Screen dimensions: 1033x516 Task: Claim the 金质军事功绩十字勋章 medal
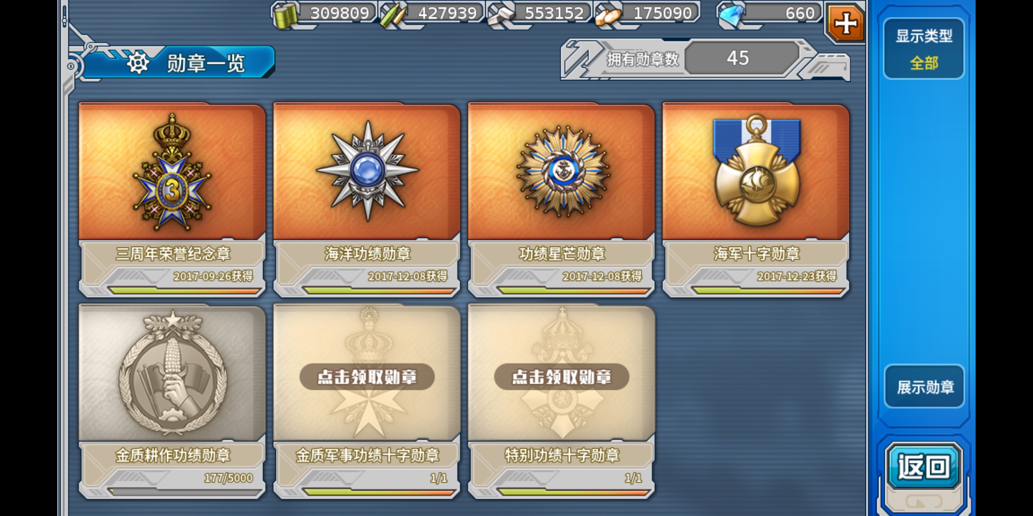[367, 376]
